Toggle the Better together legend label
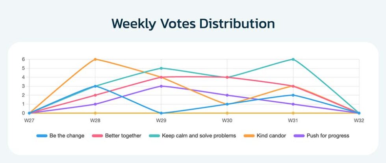Screen dimensions: 386x163 (123, 136)
